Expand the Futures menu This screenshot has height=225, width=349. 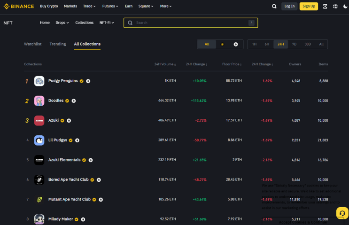pyautogui.click(x=110, y=6)
